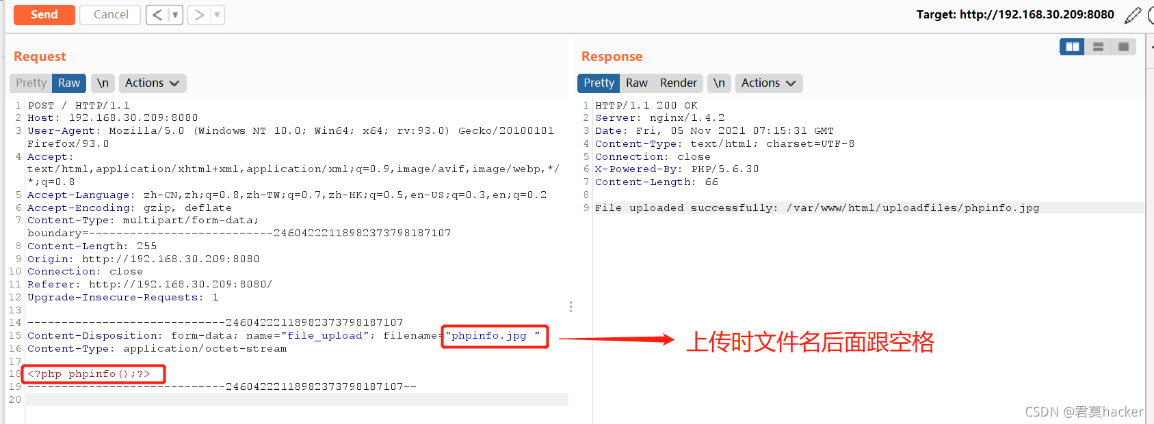
Task: Click the File uploaded successfully message
Action: (x=817, y=208)
